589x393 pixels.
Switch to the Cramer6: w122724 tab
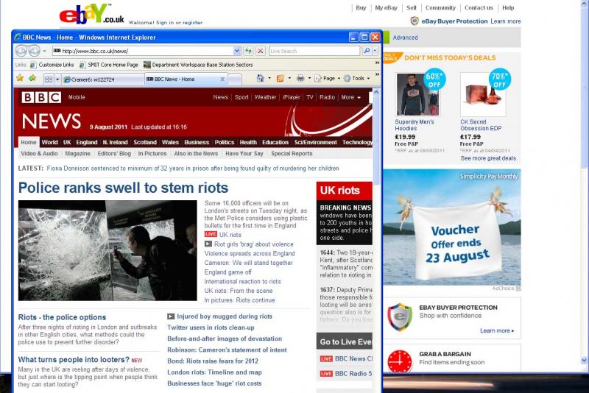[103, 79]
